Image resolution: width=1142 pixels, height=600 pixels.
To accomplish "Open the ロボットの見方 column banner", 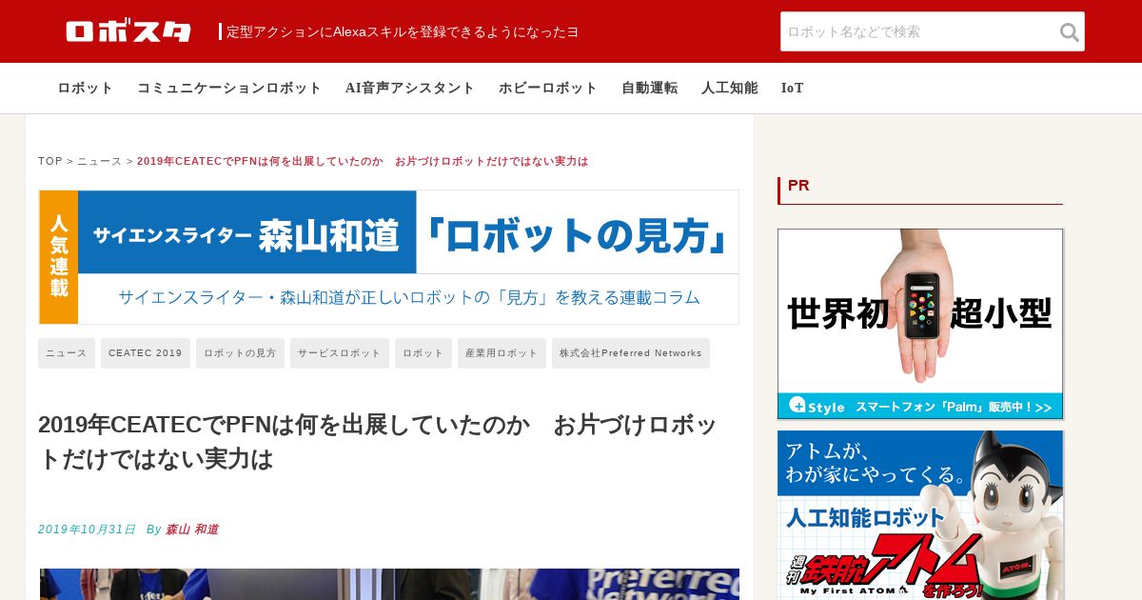I will coord(389,257).
